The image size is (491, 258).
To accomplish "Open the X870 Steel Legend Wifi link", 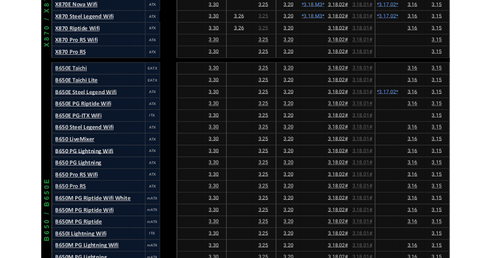I will (x=84, y=16).
